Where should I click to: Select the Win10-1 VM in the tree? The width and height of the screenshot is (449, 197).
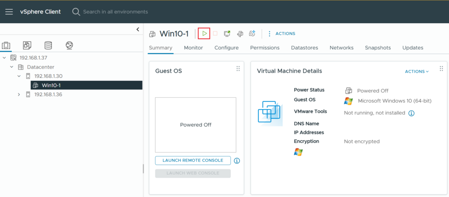tap(86, 85)
